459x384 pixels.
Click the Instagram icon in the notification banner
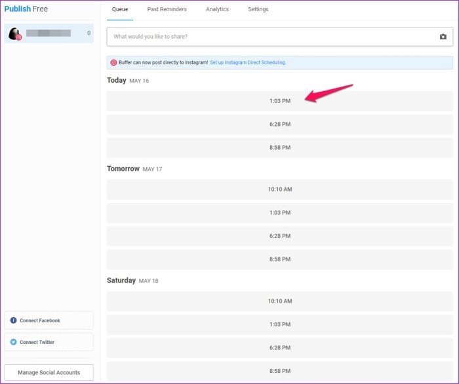[113, 62]
